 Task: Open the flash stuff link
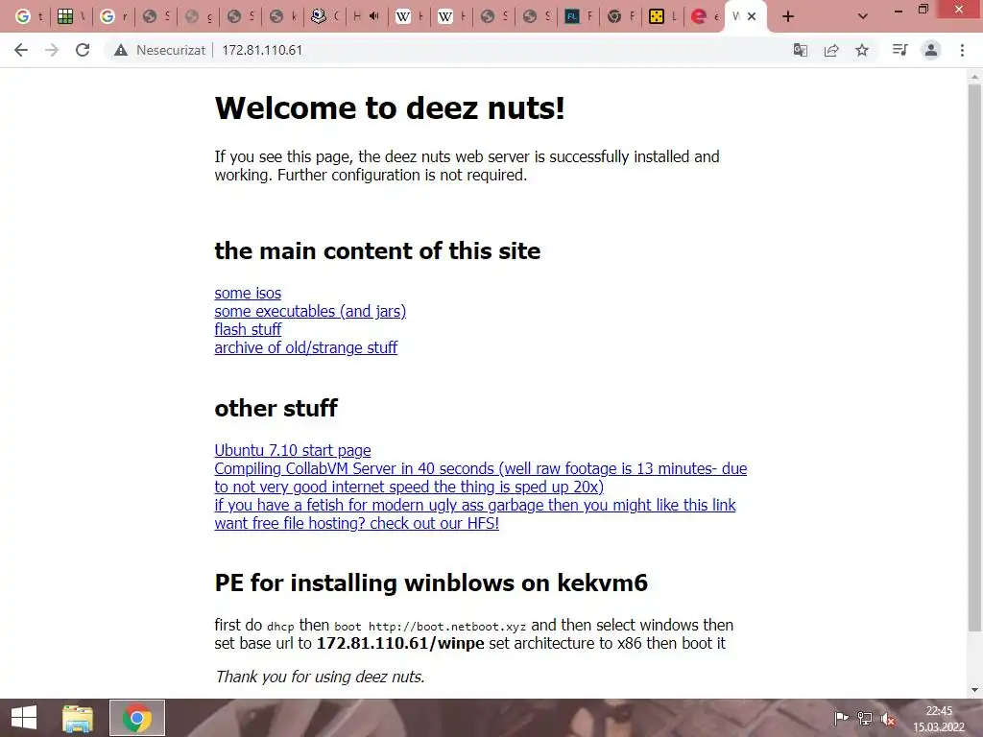(x=248, y=330)
